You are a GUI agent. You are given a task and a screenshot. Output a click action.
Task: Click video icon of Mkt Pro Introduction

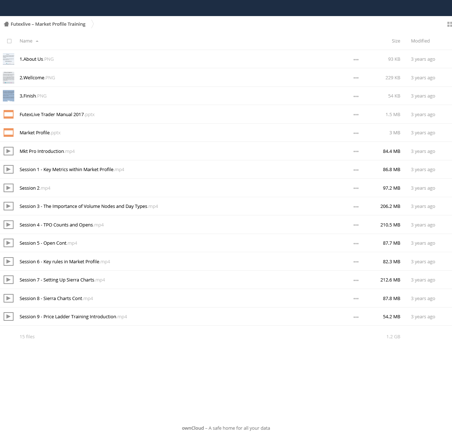[9, 151]
